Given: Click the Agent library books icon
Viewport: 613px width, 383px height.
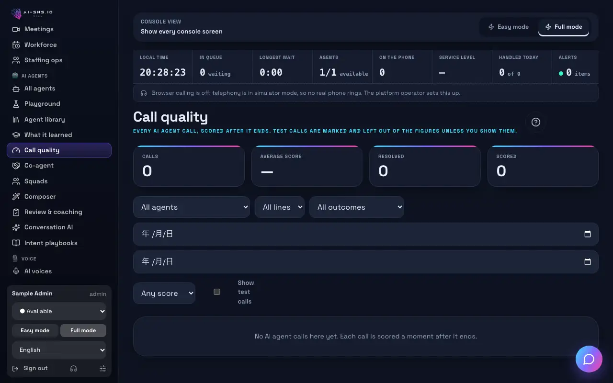Looking at the screenshot, I should click(16, 119).
